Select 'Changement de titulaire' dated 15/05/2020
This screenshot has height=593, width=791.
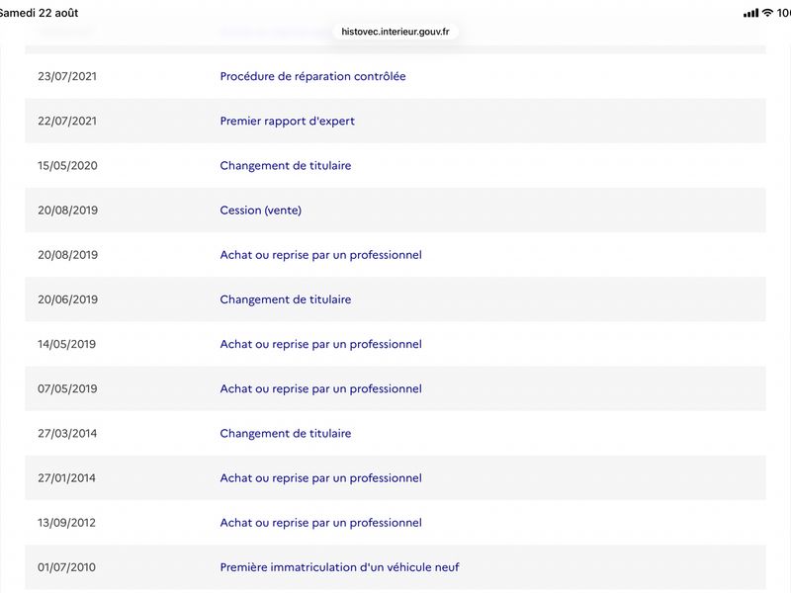286,165
